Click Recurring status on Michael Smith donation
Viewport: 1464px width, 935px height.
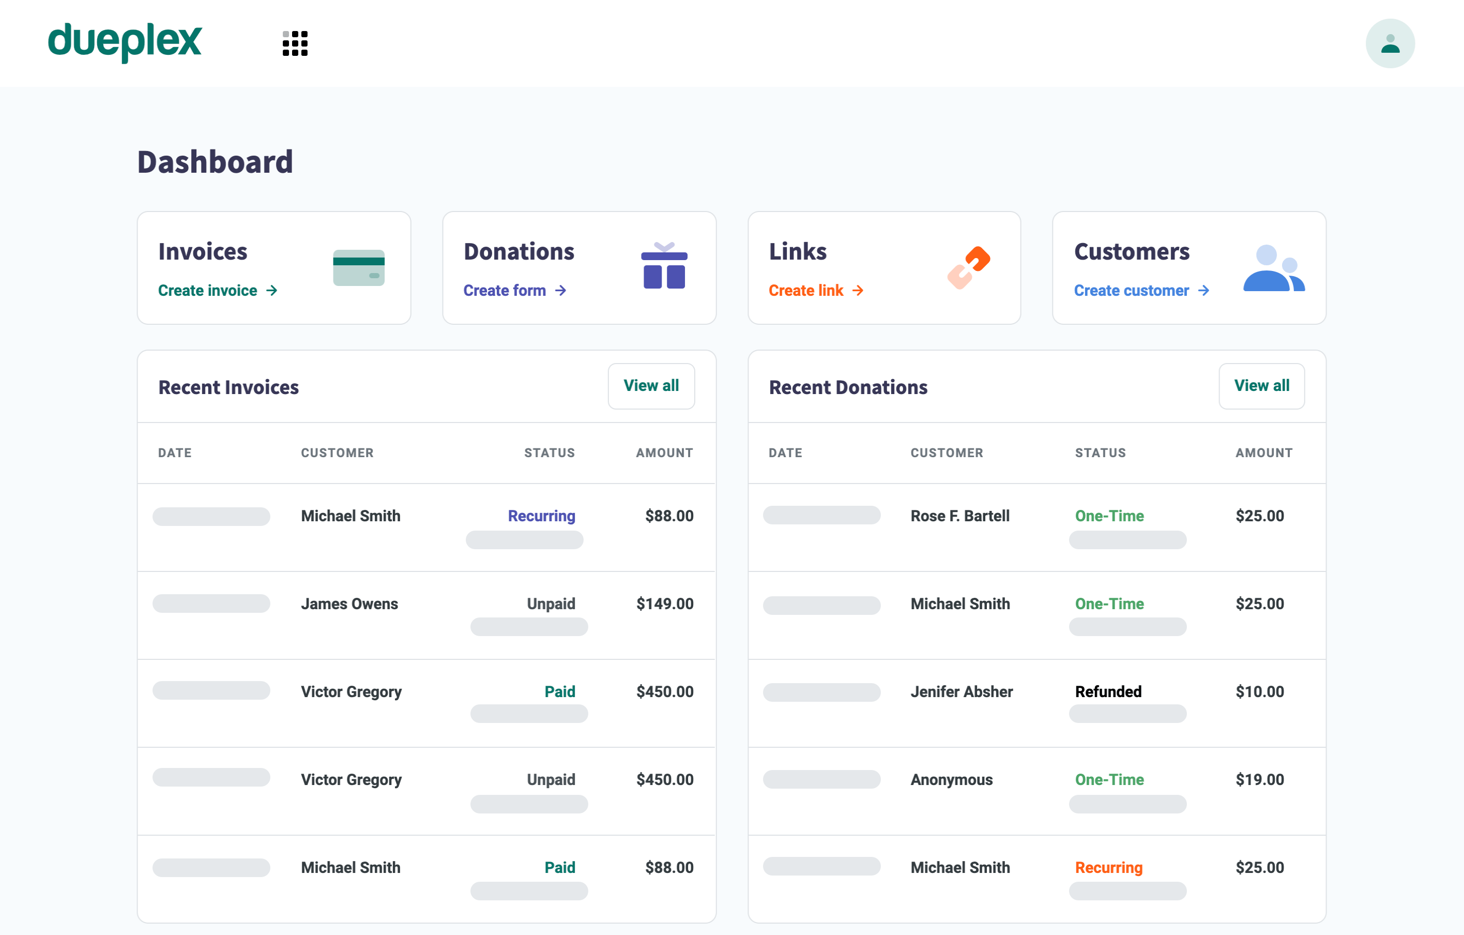pyautogui.click(x=1108, y=867)
